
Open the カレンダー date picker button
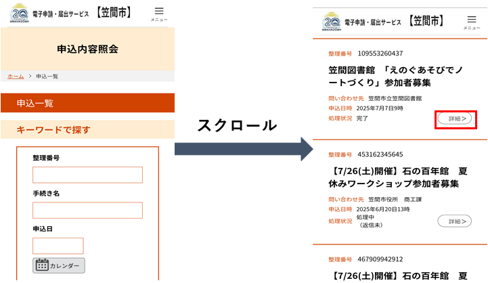click(x=58, y=265)
